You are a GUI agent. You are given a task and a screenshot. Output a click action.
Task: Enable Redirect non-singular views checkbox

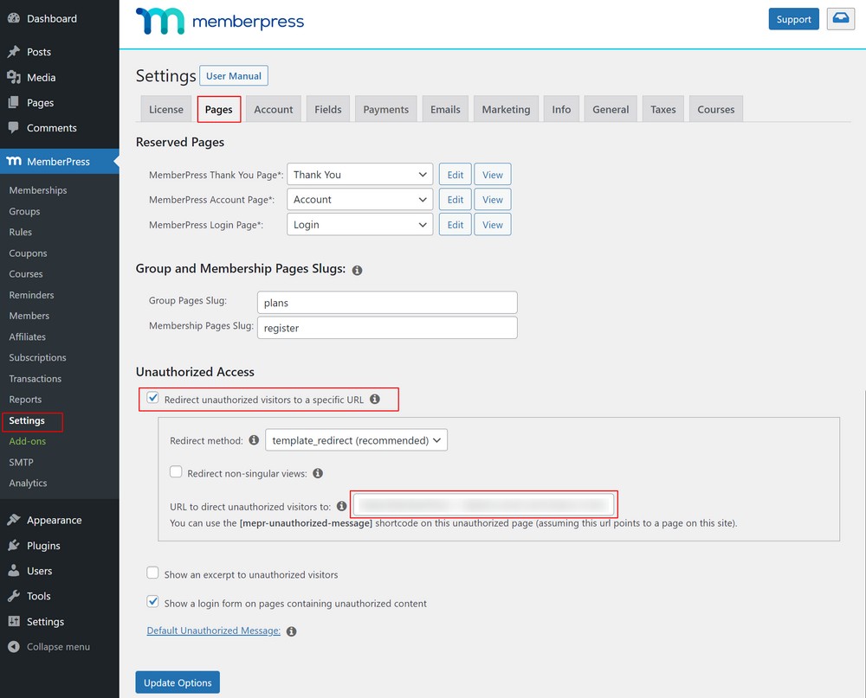pos(176,471)
